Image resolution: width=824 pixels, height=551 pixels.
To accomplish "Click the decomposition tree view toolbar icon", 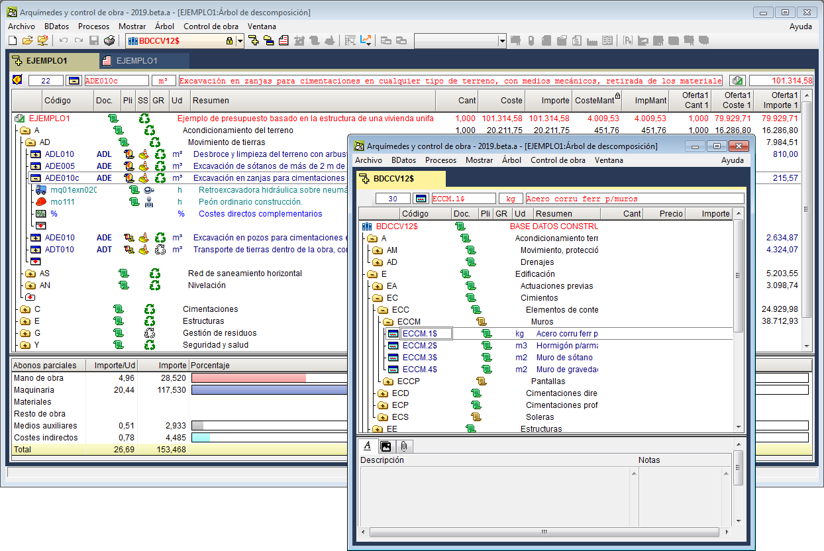I will [253, 41].
